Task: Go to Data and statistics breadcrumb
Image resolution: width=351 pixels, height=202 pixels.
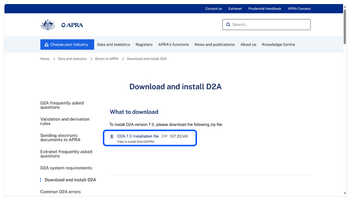Action: (x=72, y=59)
